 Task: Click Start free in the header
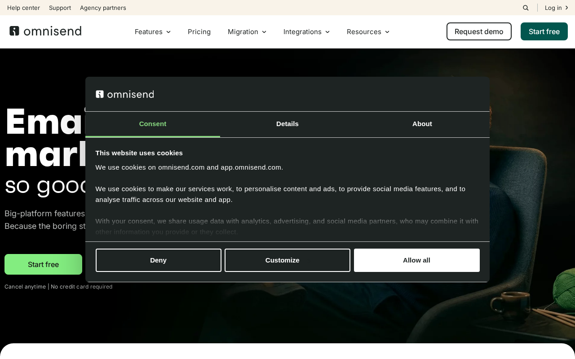[x=544, y=31]
